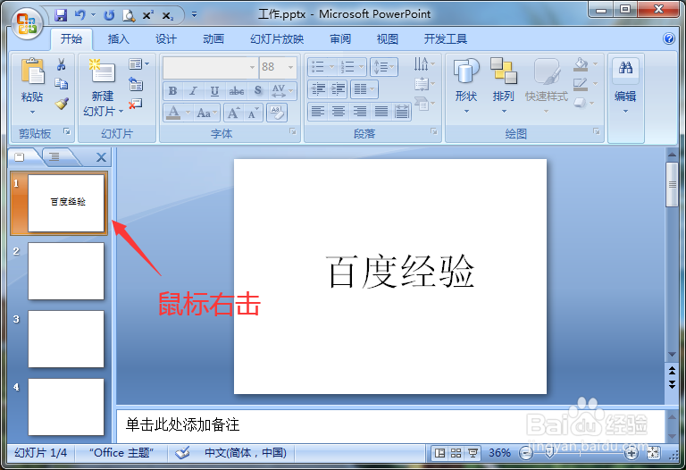Reset the slide layout
Viewport: 686px width, 470px height.
136,84
